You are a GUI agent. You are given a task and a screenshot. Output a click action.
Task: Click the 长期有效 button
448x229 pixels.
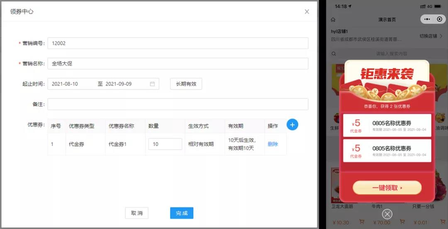click(x=186, y=84)
